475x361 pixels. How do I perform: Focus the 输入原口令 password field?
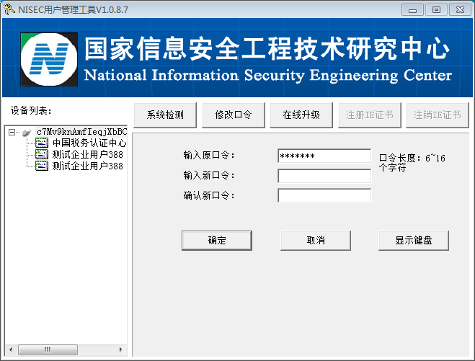324,156
